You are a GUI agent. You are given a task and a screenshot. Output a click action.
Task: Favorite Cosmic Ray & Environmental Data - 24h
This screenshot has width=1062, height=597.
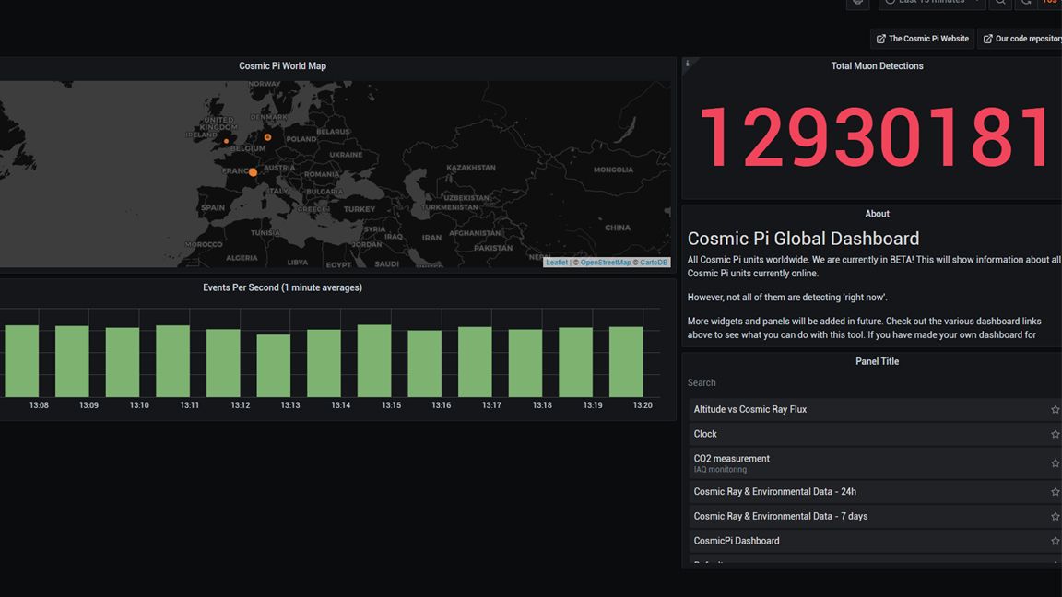click(x=1055, y=492)
